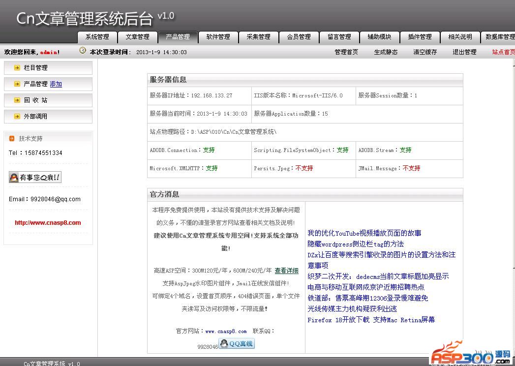Switch to the 文章管理 tab
Screen dimensions: 515x366
coord(138,37)
